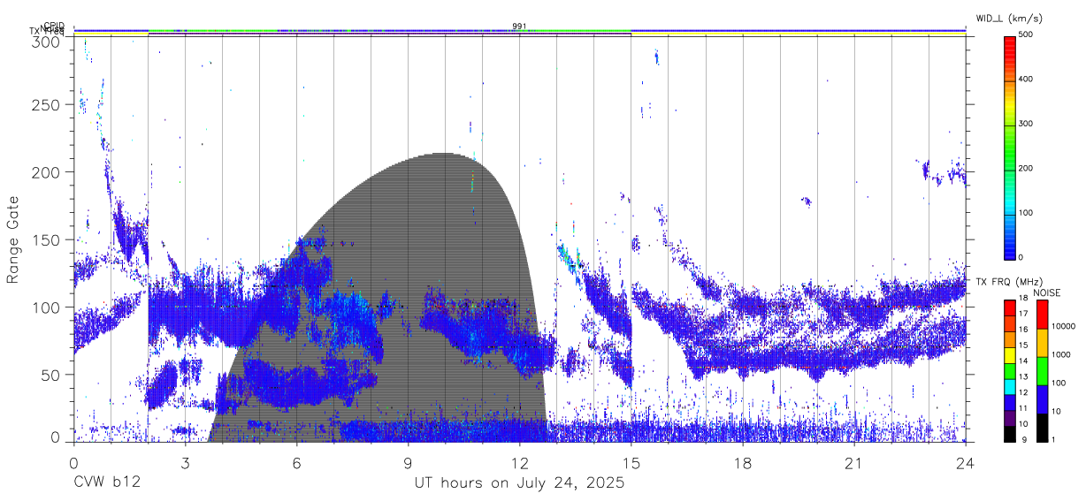1086x501 pixels.
Task: Click the x-axis tick label '24'
Action: [x=966, y=463]
